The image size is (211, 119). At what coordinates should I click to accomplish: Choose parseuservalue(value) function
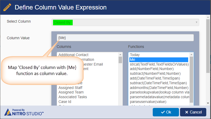coord(149,102)
